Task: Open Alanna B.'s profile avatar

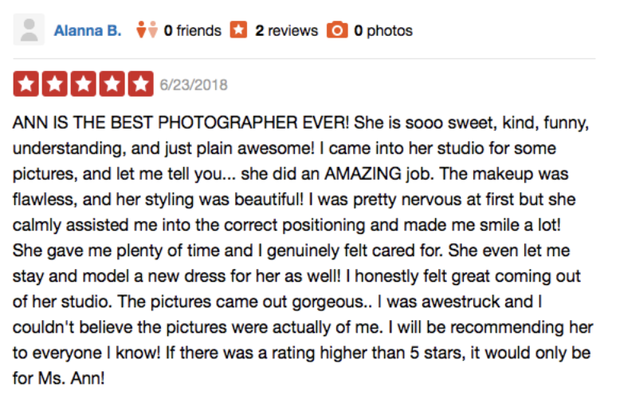Action: (29, 30)
